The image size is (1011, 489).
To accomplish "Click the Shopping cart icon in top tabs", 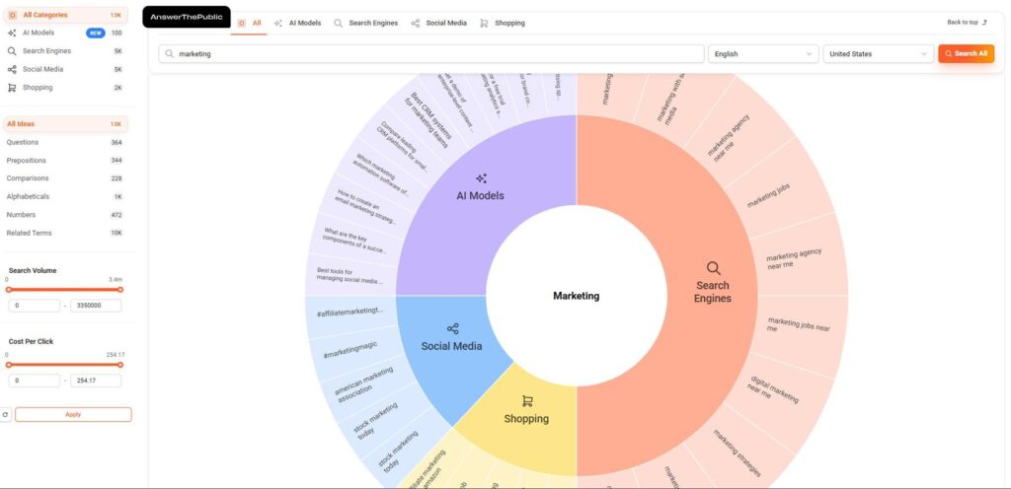I will (484, 23).
